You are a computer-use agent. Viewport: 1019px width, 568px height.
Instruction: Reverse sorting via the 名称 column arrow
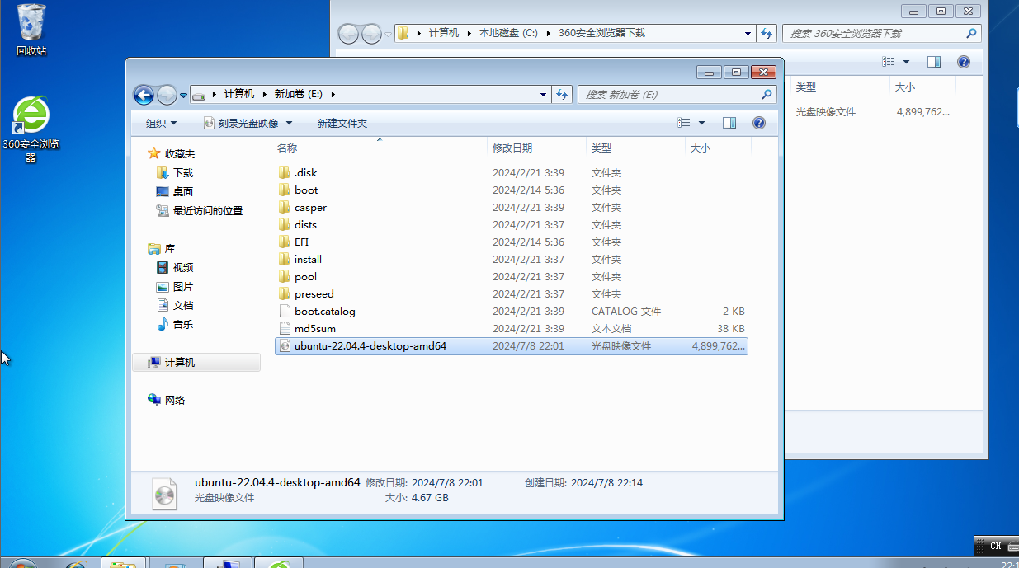pos(379,140)
